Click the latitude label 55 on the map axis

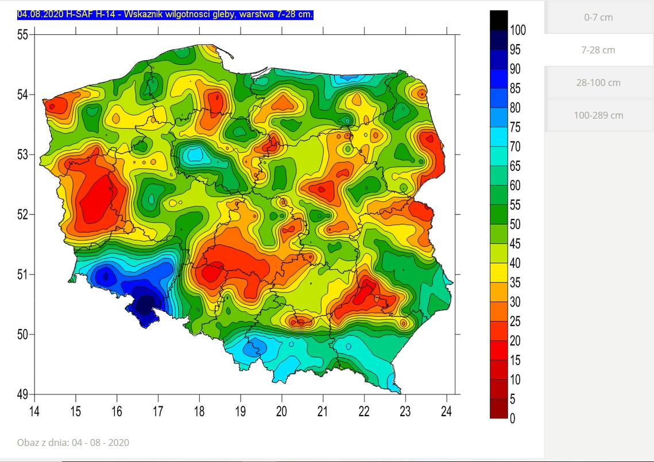(x=22, y=35)
